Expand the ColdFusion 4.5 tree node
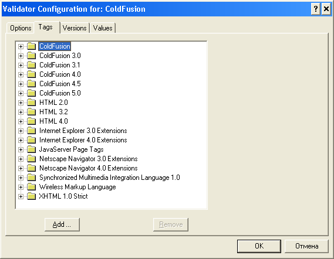The height and width of the screenshot is (259, 334). (21, 84)
